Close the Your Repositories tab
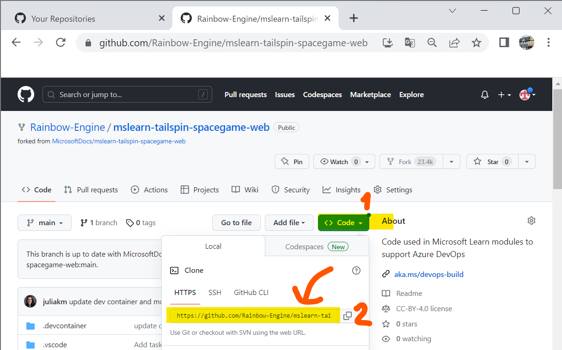562x350 pixels. 162,18
